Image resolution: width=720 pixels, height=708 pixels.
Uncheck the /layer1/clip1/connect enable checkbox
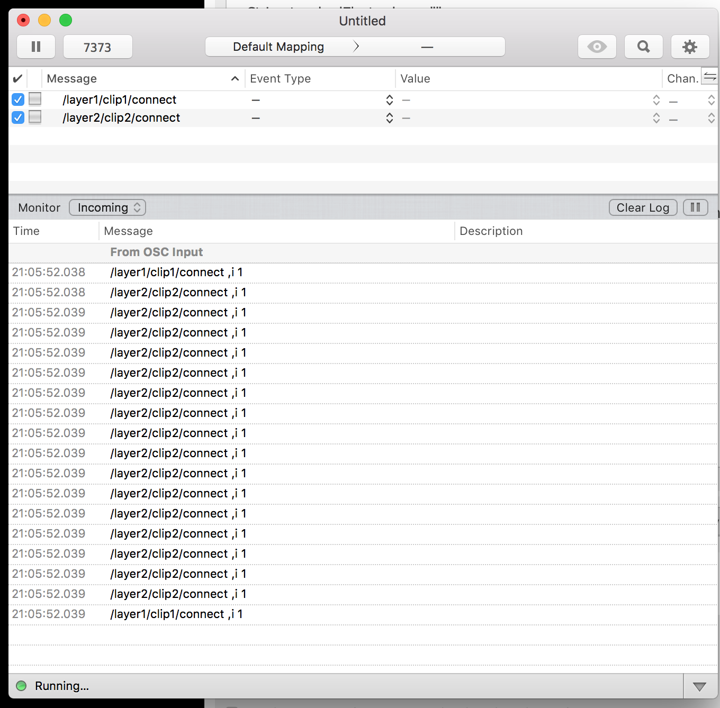click(x=18, y=99)
